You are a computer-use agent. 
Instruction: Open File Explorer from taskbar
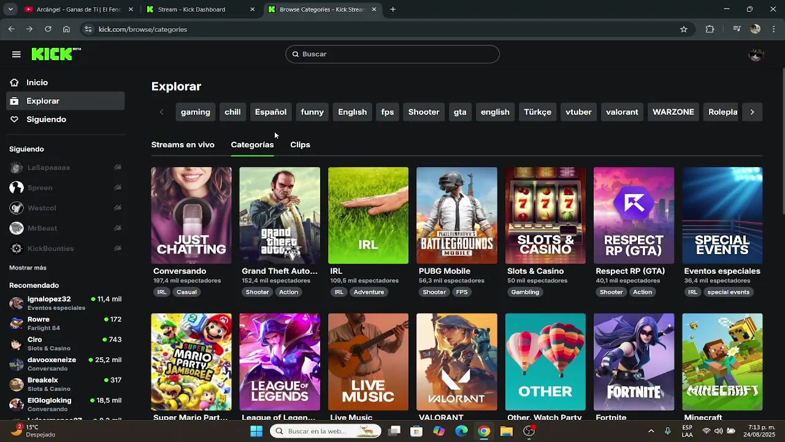point(506,431)
